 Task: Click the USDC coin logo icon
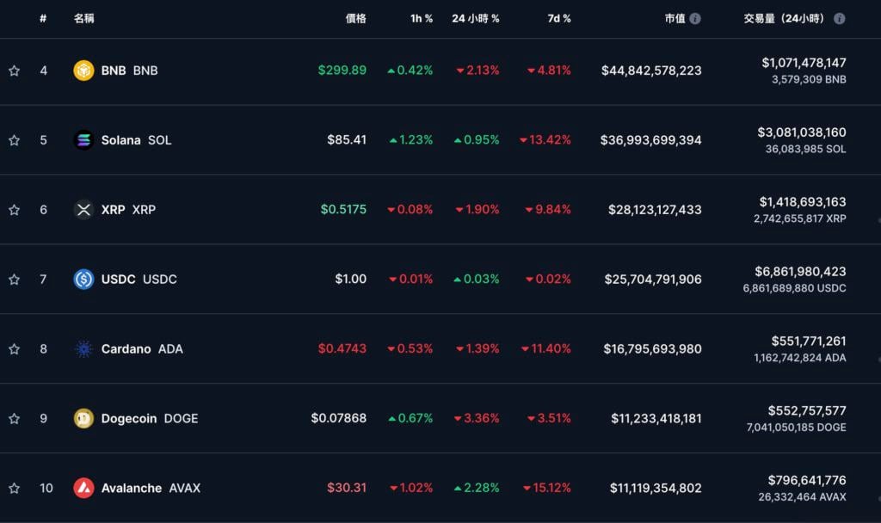83,280
